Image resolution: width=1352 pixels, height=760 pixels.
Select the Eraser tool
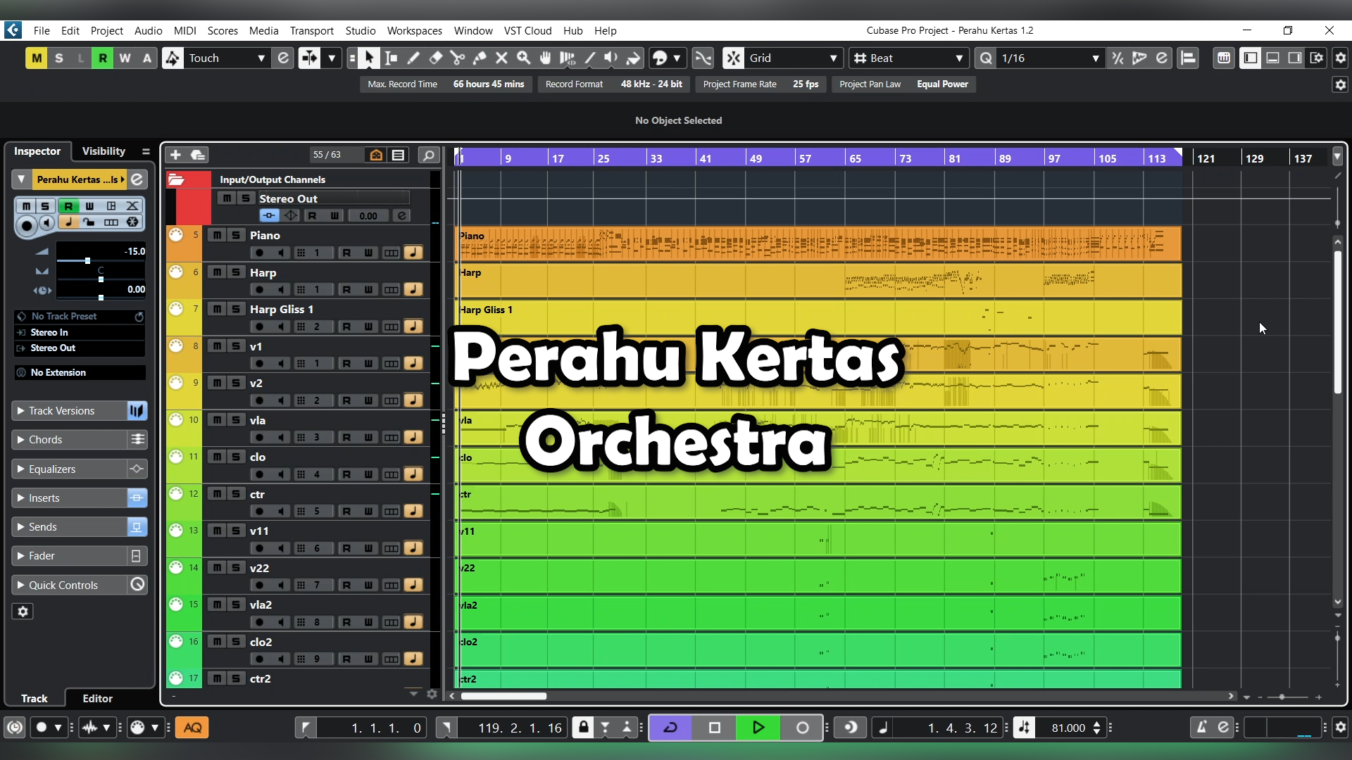[x=435, y=58]
